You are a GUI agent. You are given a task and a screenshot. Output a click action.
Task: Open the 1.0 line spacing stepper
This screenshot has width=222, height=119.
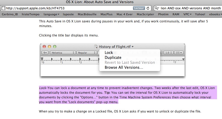tap(169, 53)
